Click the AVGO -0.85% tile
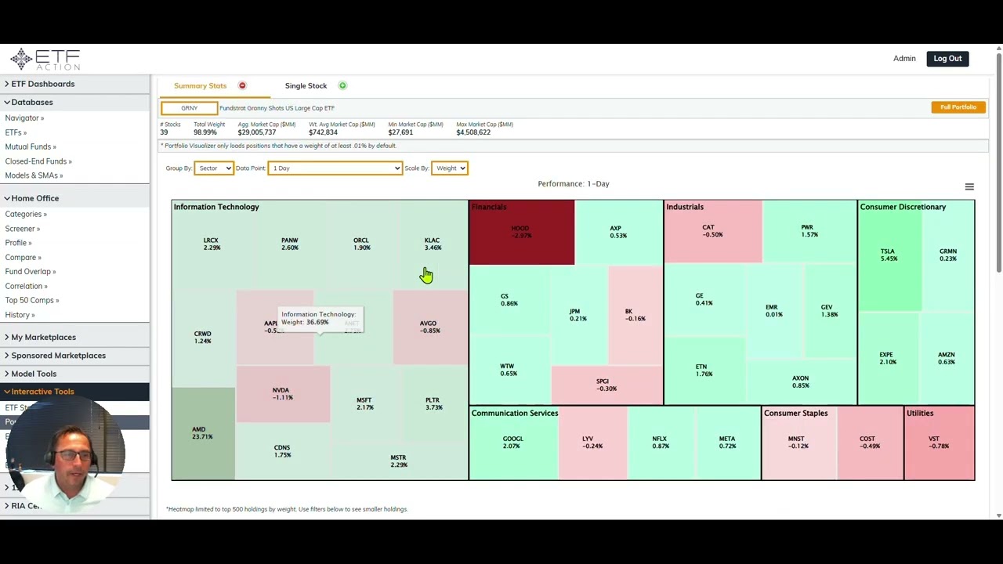This screenshot has width=1003, height=564. 429,327
